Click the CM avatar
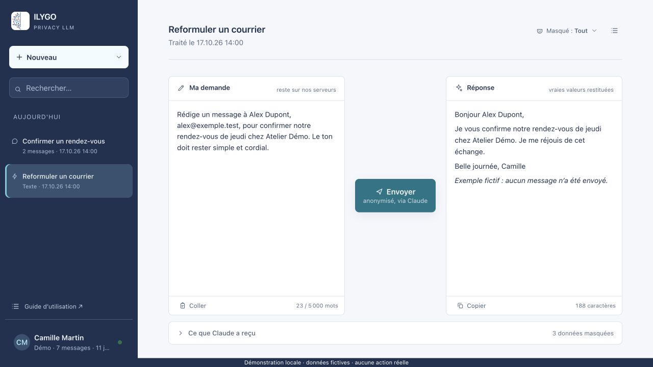 tap(22, 343)
